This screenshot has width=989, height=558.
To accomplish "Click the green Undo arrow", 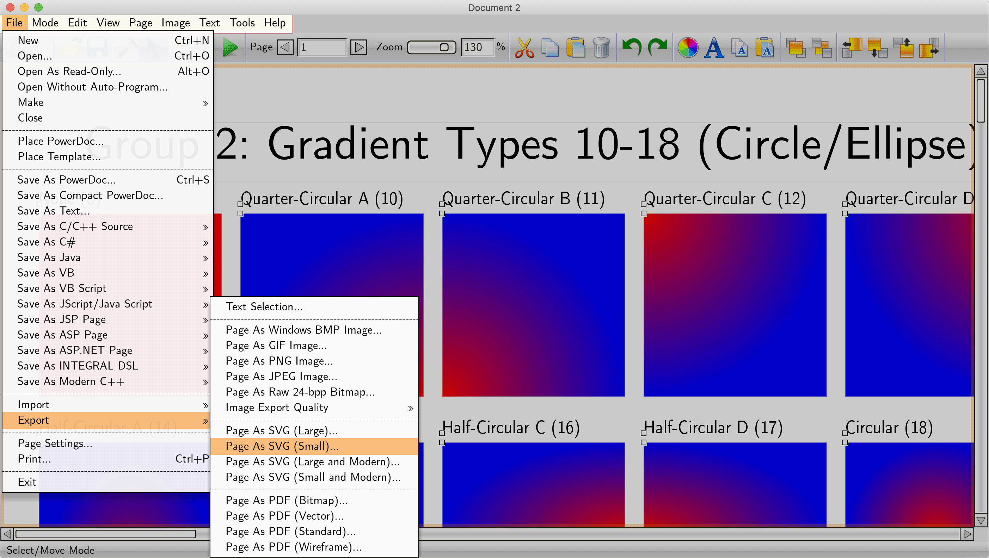I will pos(632,48).
